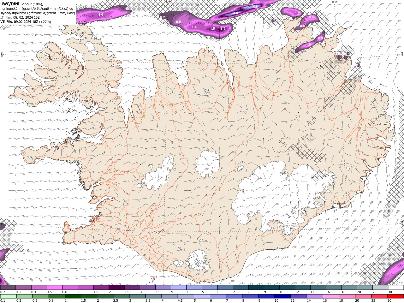Click the '1.2' precipitation value on the map
Viewport: 404px width, 303px height.
pos(297,14)
